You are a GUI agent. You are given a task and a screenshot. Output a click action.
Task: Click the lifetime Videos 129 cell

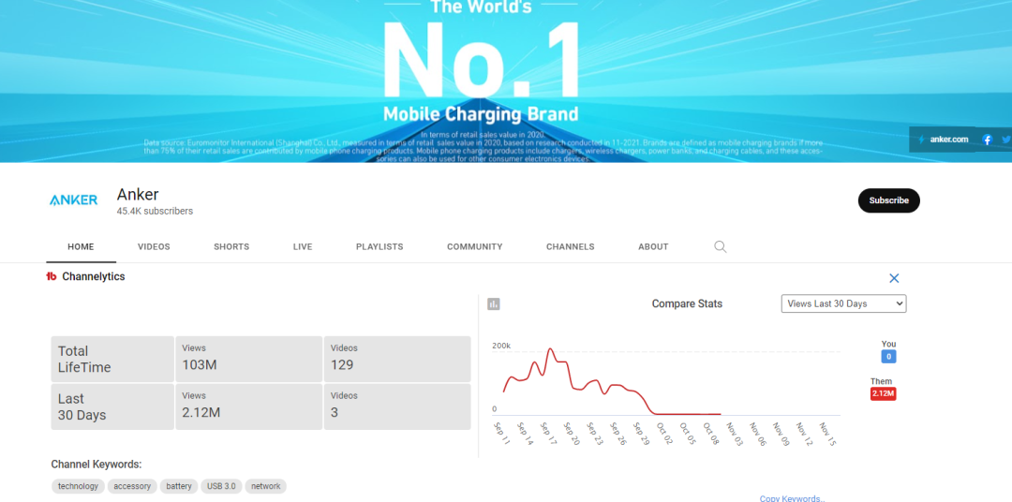coord(397,359)
